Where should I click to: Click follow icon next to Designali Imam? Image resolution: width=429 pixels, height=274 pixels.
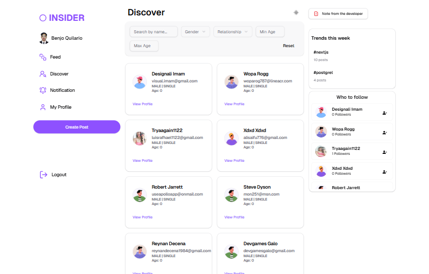click(384, 113)
